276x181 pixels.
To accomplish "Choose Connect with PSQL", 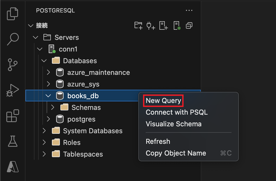I will (x=177, y=112).
